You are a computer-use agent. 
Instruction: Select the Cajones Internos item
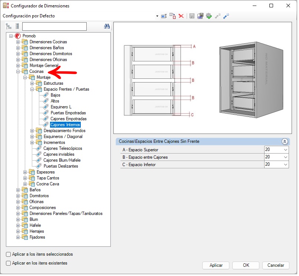coord(65,125)
